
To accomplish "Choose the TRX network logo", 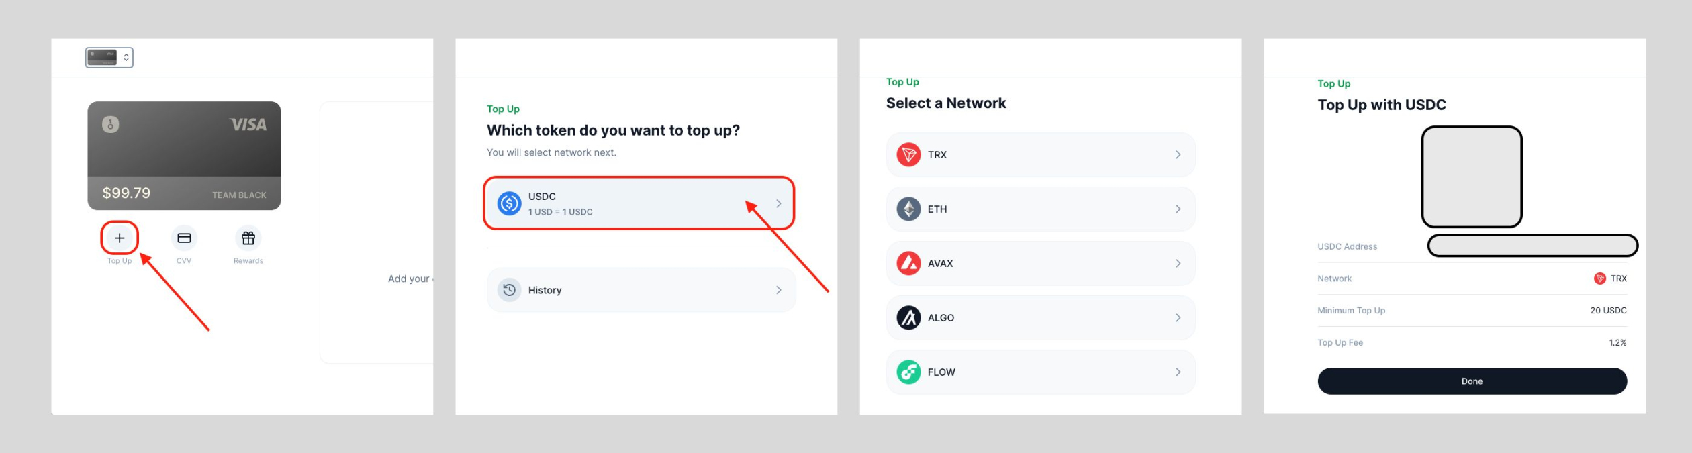I will [x=908, y=155].
